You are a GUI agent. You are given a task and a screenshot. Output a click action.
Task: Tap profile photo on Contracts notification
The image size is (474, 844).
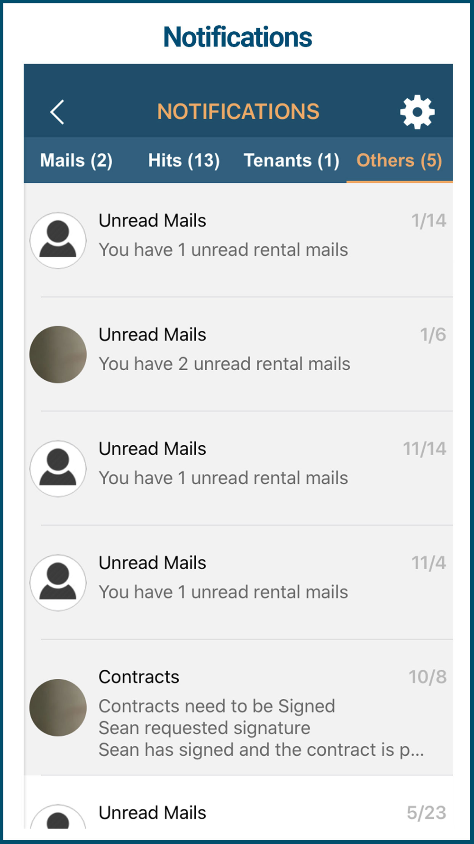click(58, 707)
